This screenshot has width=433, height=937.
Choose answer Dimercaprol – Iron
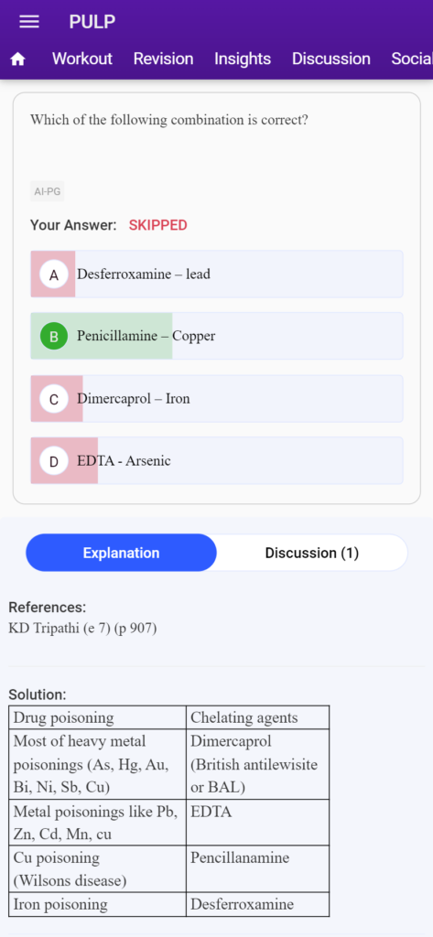(x=216, y=399)
